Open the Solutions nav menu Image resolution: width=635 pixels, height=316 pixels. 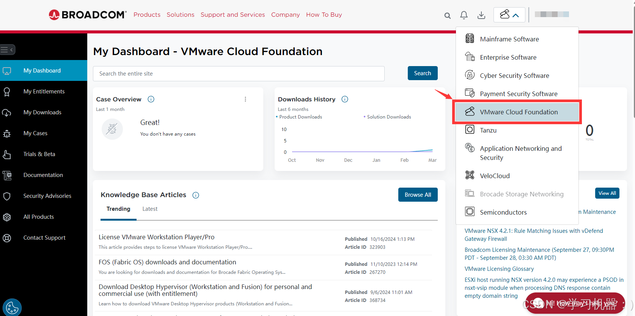pyautogui.click(x=181, y=15)
